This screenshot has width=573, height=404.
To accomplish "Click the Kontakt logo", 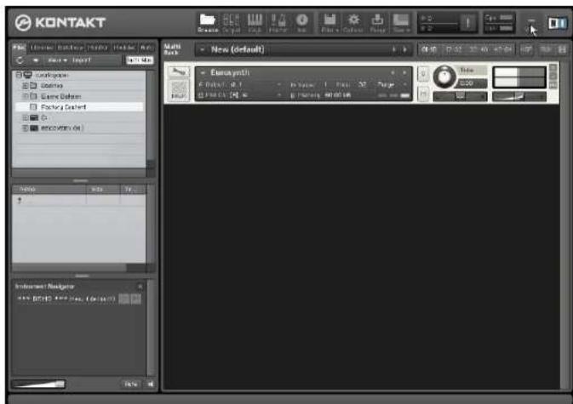I will pos(60,23).
